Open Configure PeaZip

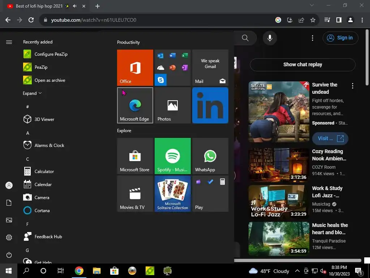click(45, 54)
